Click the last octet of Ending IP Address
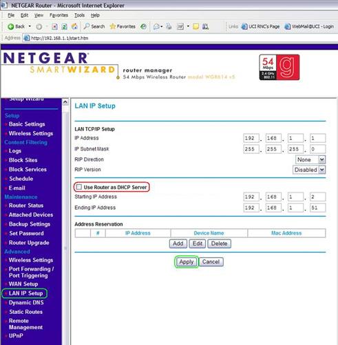This screenshot has height=345, width=338. point(317,208)
